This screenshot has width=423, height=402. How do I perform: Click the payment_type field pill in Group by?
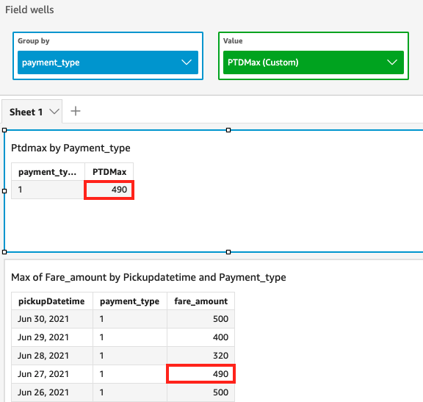108,62
